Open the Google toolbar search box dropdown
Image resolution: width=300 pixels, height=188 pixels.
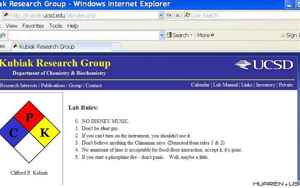point(162,35)
